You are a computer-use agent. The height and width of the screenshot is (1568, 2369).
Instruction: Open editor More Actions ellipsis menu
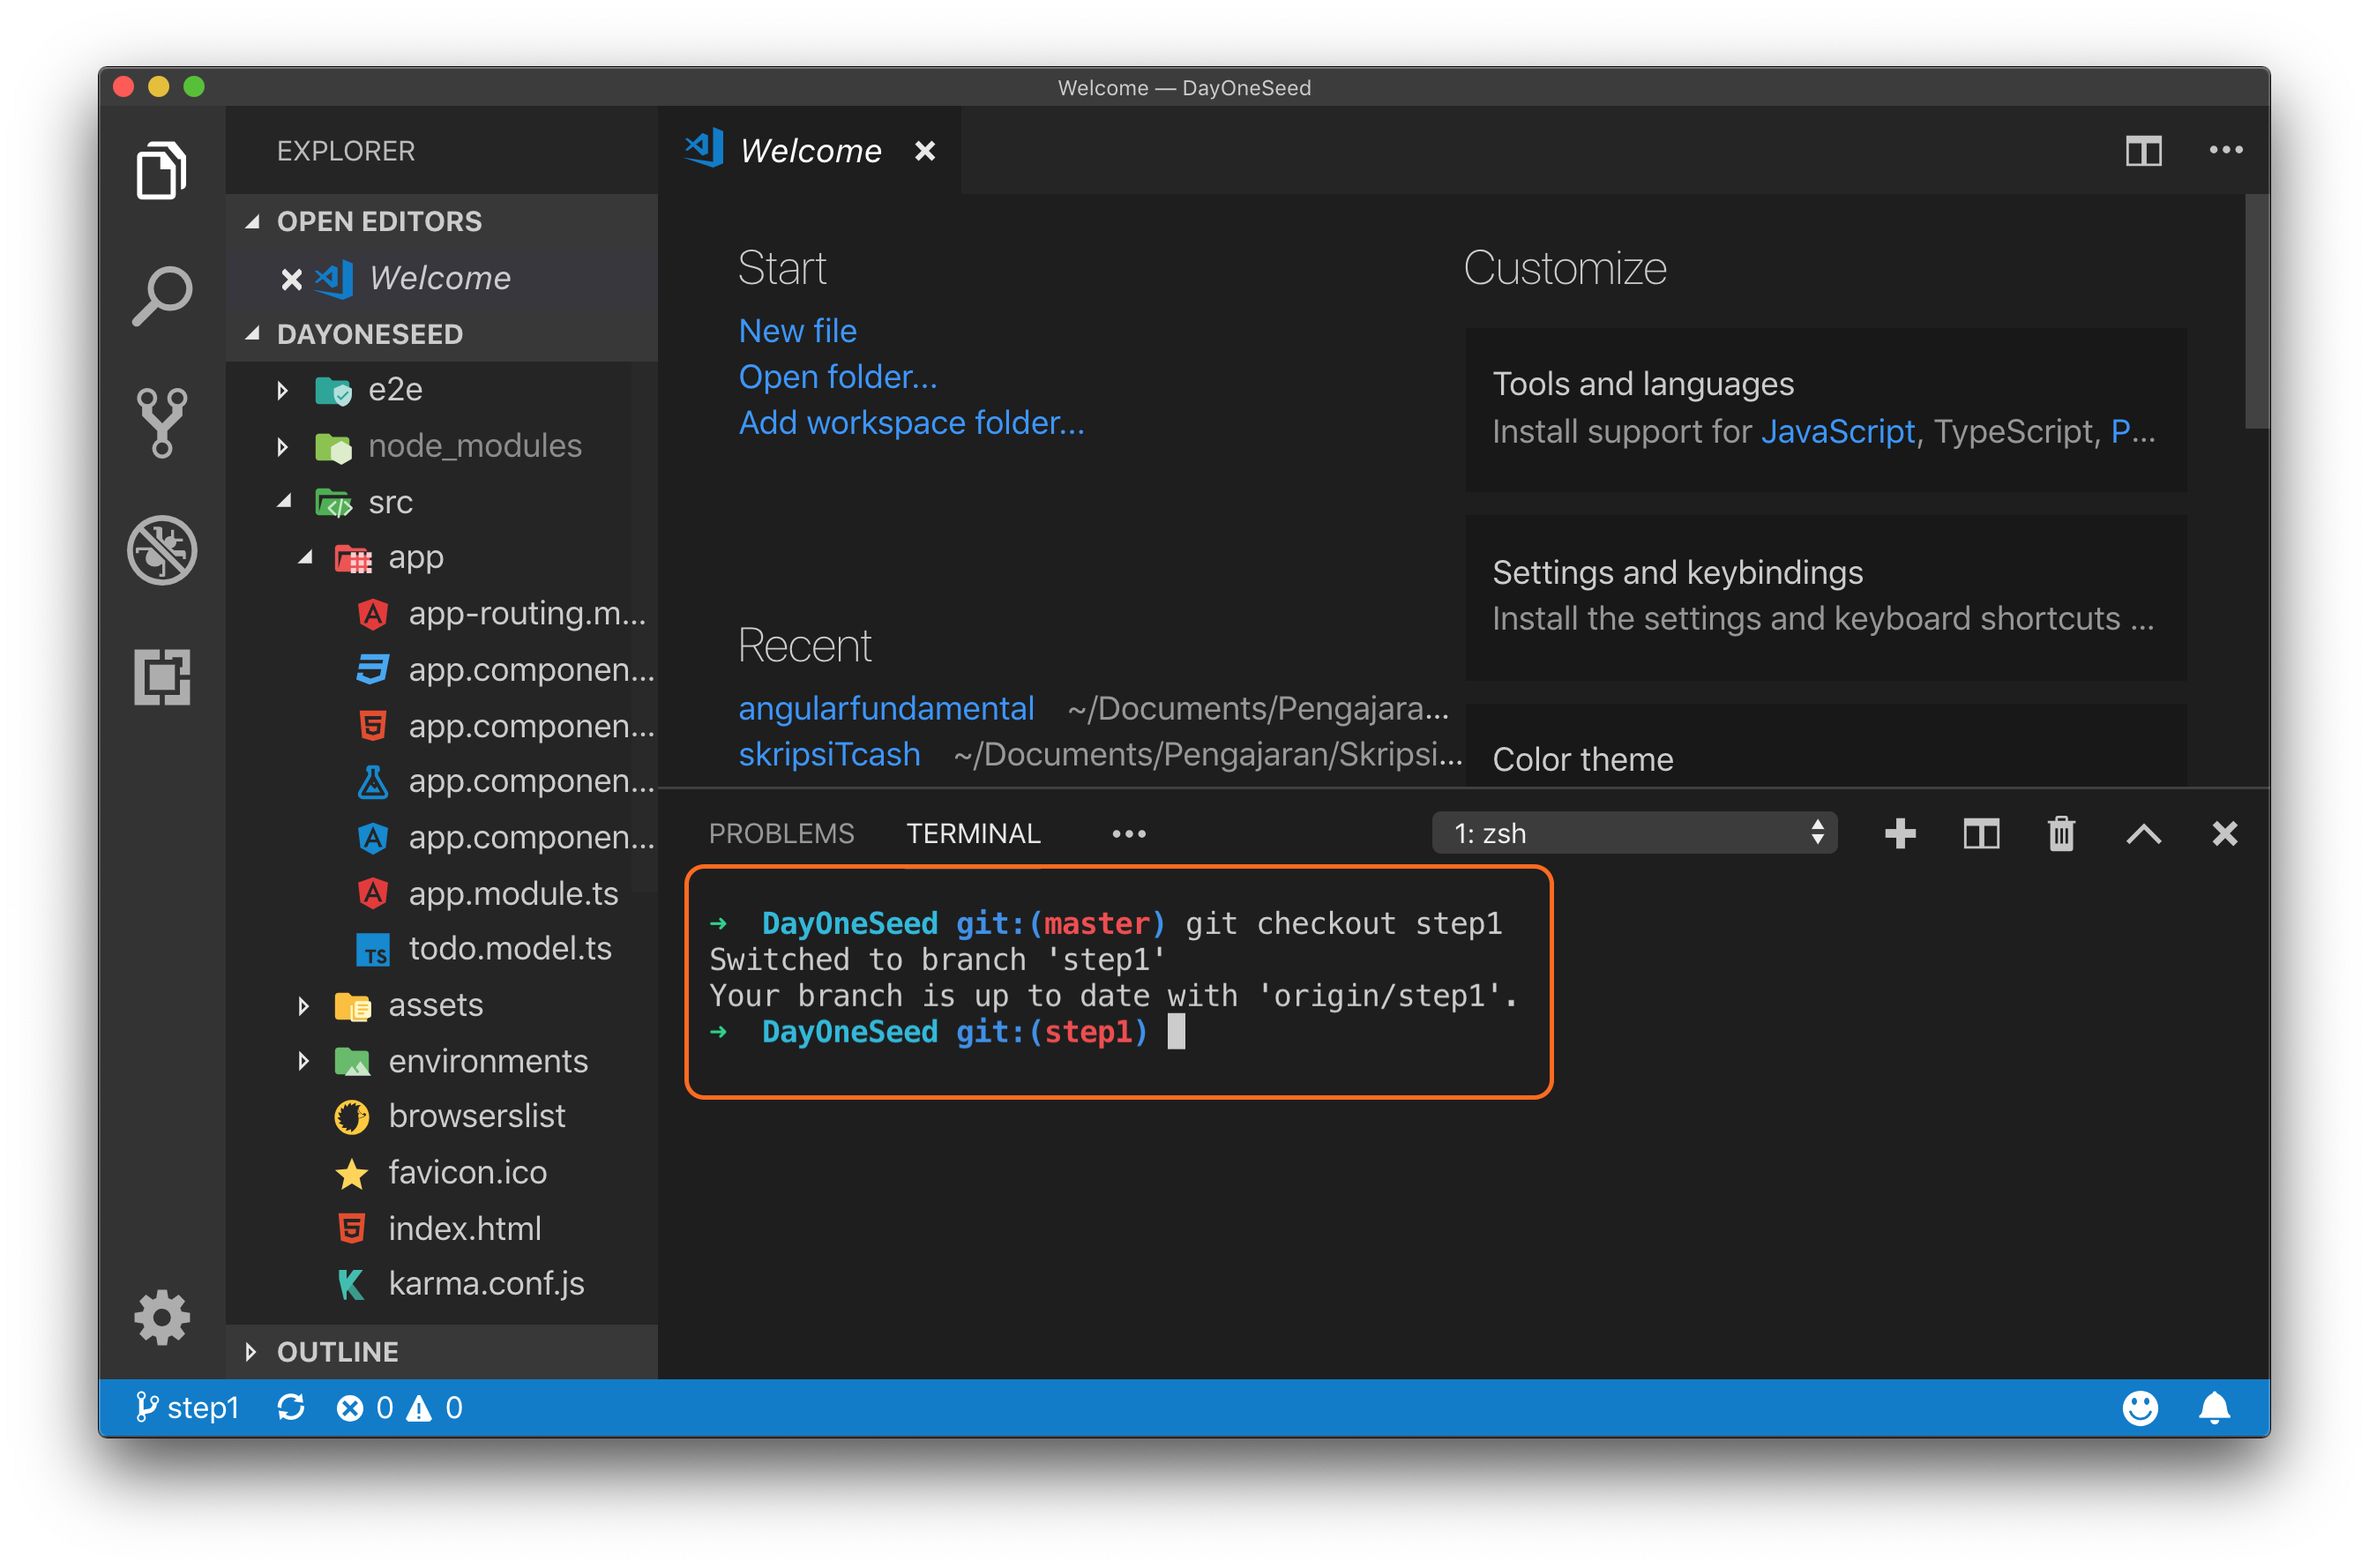[2225, 150]
